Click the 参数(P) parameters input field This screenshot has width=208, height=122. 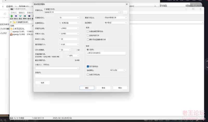coord(57,76)
